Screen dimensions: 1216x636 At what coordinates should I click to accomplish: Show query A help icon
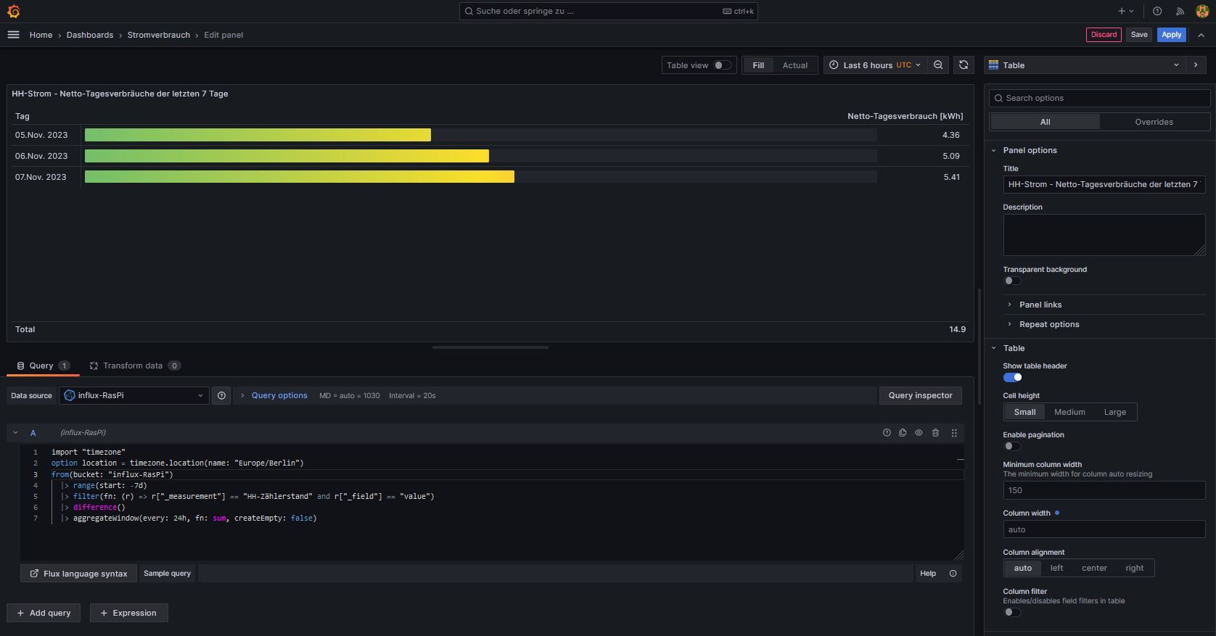click(x=887, y=433)
